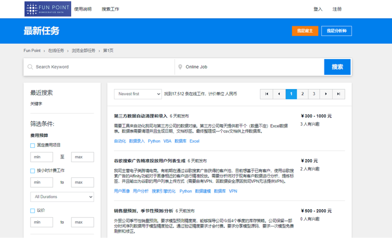The image size is (392, 238).
Task: Click the location pin icon
Action: [x=180, y=67]
